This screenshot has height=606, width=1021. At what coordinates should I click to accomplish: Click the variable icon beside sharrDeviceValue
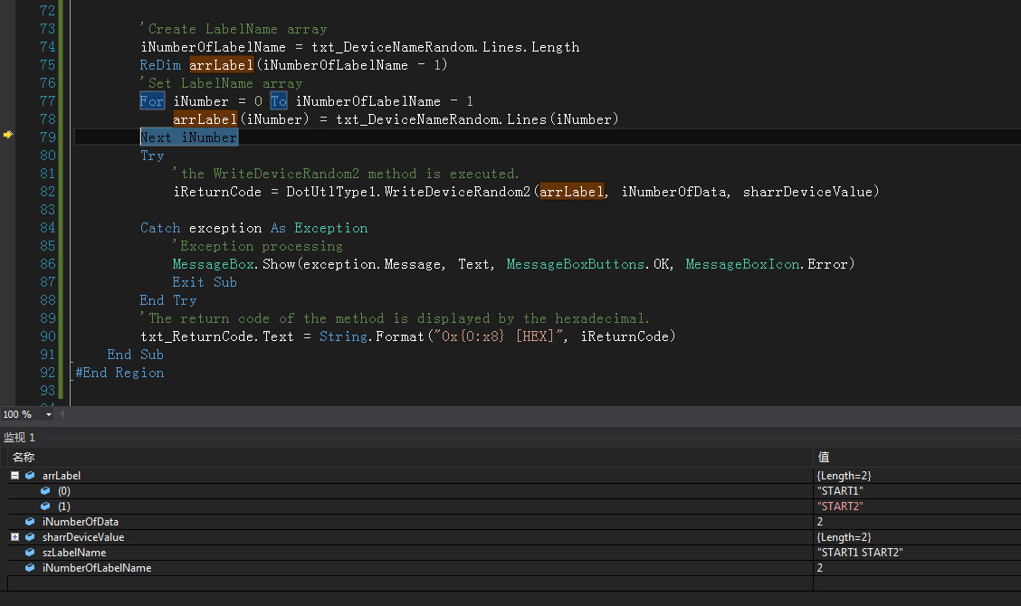[30, 537]
